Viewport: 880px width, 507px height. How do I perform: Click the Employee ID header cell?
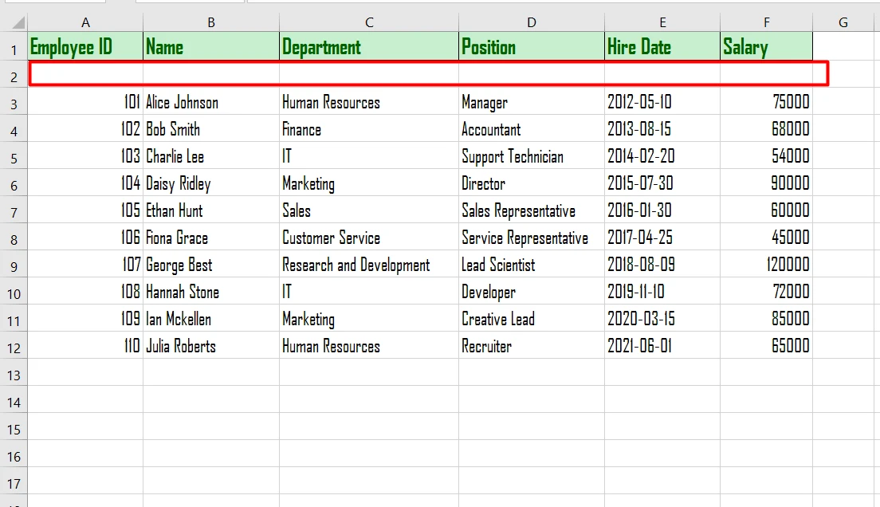click(x=85, y=47)
